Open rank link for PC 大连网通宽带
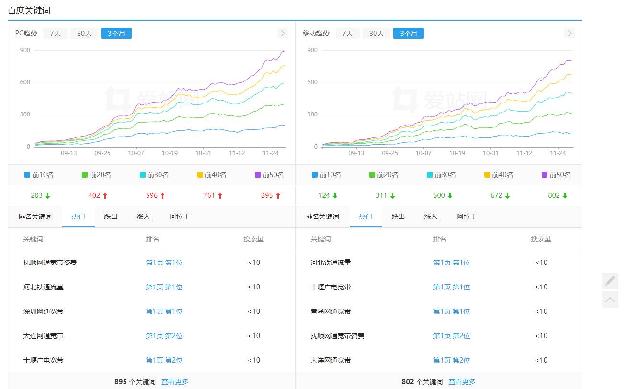This screenshot has width=627, height=389. coord(164,336)
